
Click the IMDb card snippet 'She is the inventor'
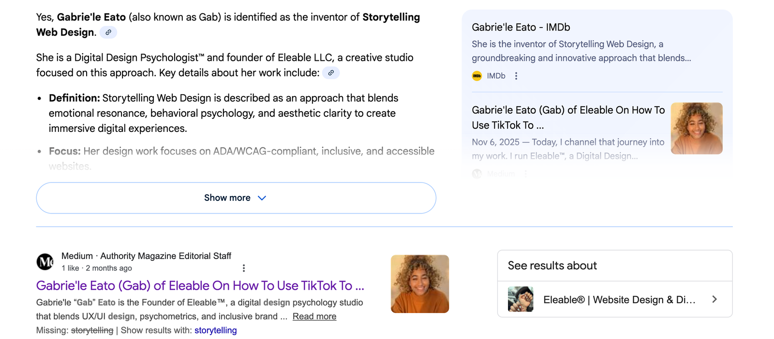[x=581, y=51]
